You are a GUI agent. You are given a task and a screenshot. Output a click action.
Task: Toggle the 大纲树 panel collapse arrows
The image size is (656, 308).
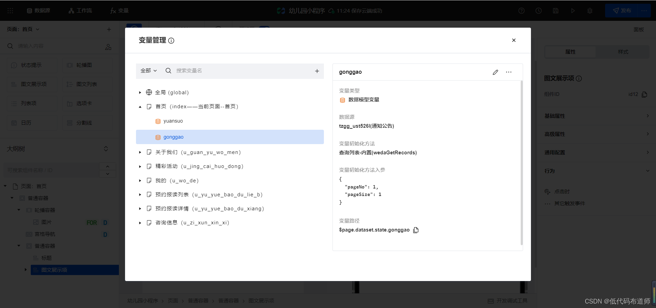(x=106, y=149)
